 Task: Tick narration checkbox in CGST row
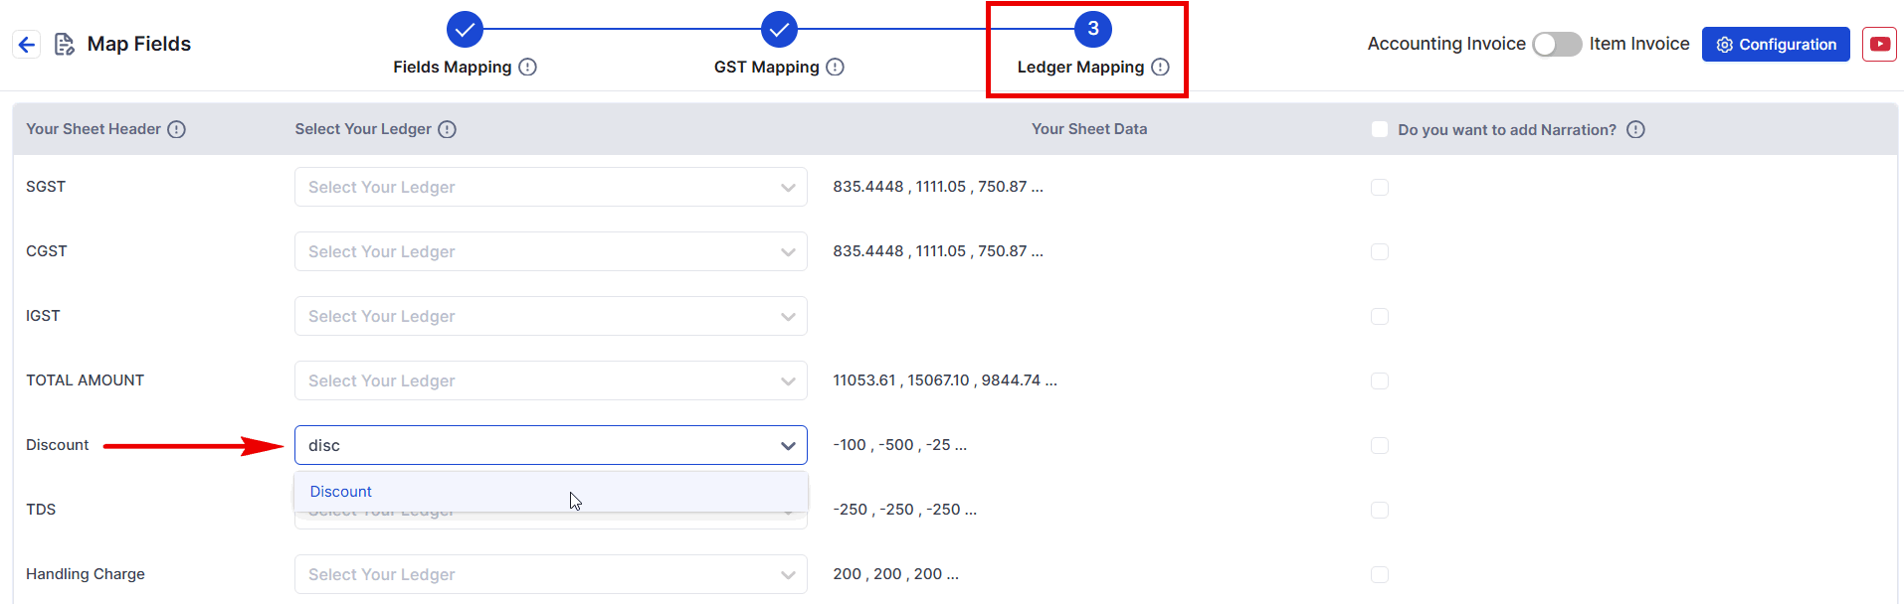[1380, 251]
